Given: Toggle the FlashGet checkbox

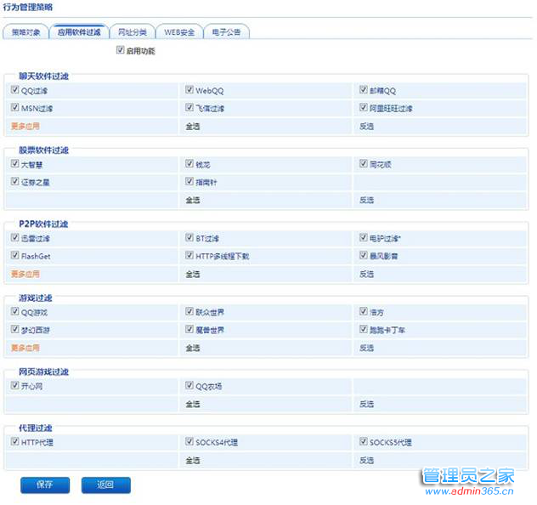Looking at the screenshot, I should tap(14, 256).
